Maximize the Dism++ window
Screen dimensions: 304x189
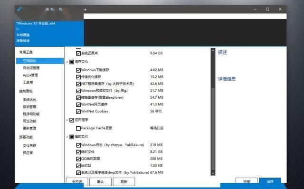coord(267,9)
